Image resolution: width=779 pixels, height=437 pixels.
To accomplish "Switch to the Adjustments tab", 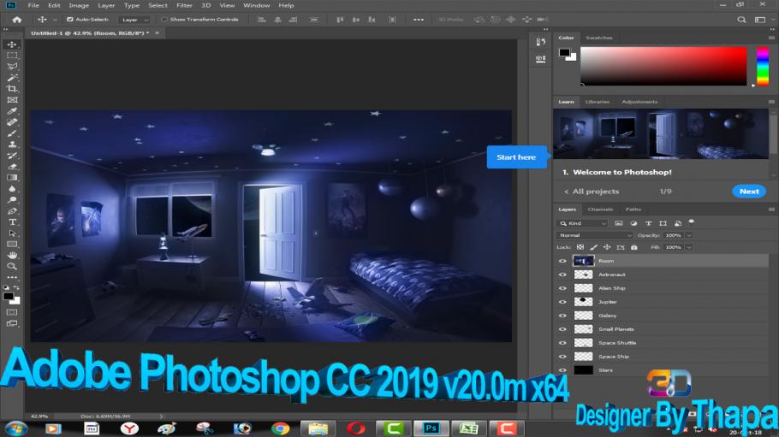I will 639,102.
